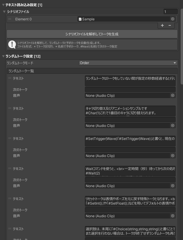Click the ランダムトーク一覧 list header
This screenshot has width=183, height=240.
click(x=92, y=71)
